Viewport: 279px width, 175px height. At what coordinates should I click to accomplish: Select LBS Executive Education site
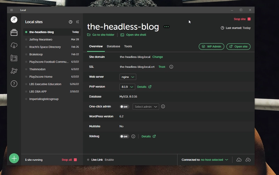52,84
